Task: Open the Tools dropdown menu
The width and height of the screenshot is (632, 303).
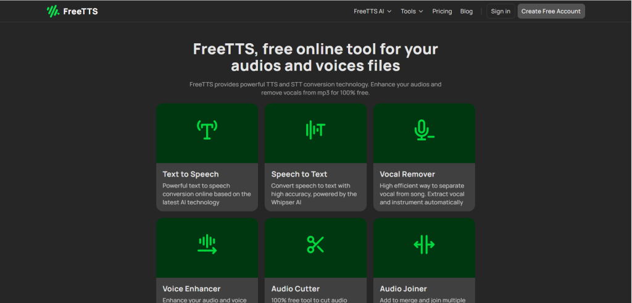Action: [412, 11]
